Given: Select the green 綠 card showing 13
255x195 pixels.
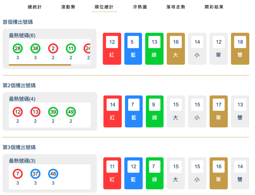Looking at the screenshot, I should 154,49.
